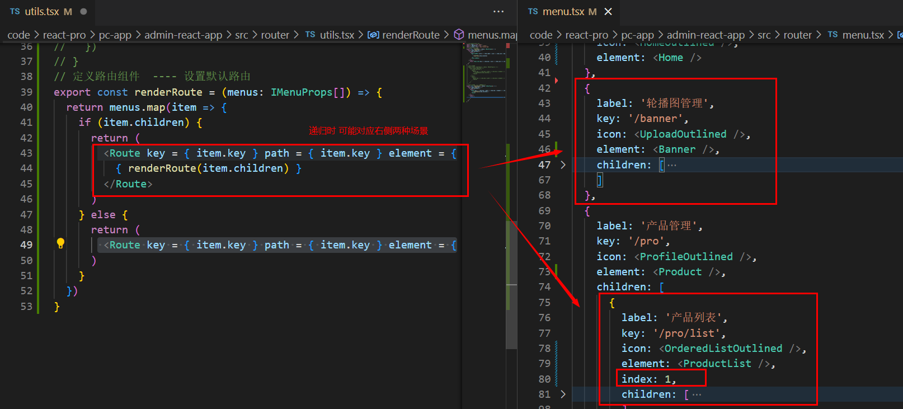The image size is (903, 409).
Task: Click line number 80 in right editor
Action: [x=544, y=379]
